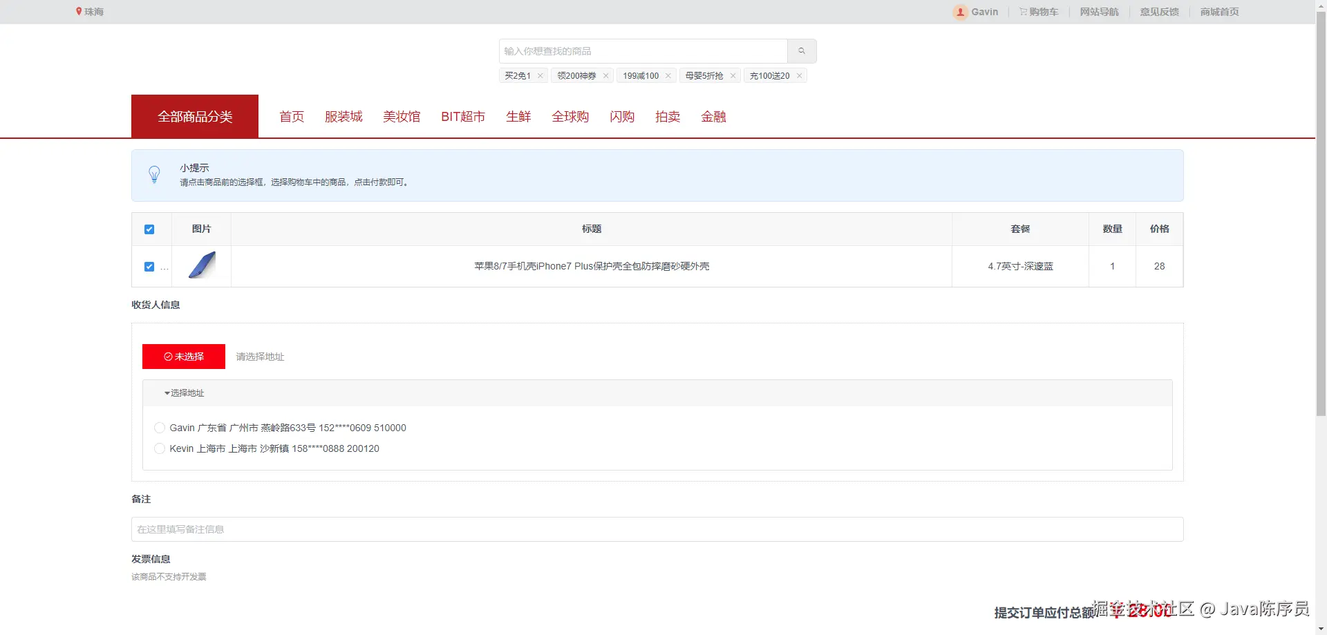Click the blue phone case thumbnail
Screen dimensions: 1327x635
(x=202, y=265)
